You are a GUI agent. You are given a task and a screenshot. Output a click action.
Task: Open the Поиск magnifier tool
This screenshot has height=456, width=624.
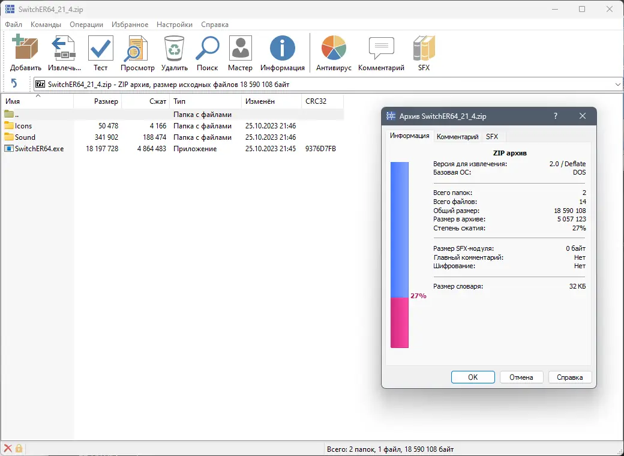208,48
